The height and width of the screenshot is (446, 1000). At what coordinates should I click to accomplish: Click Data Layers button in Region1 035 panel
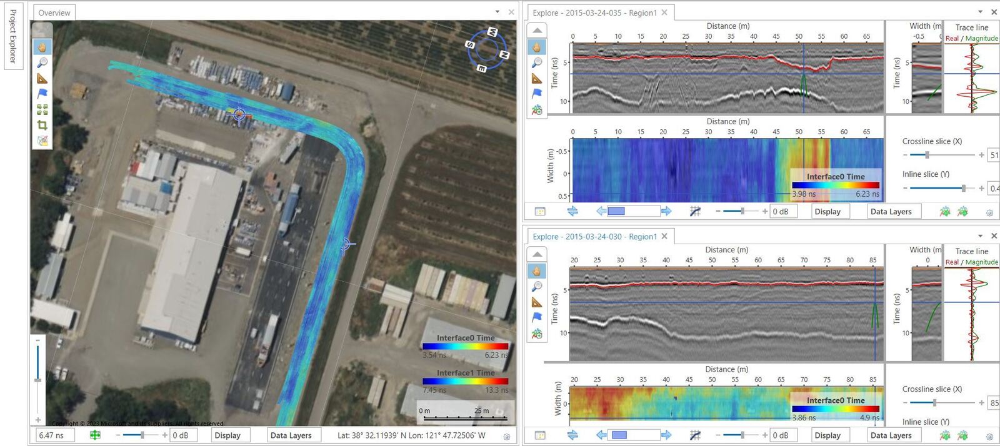[x=891, y=212]
